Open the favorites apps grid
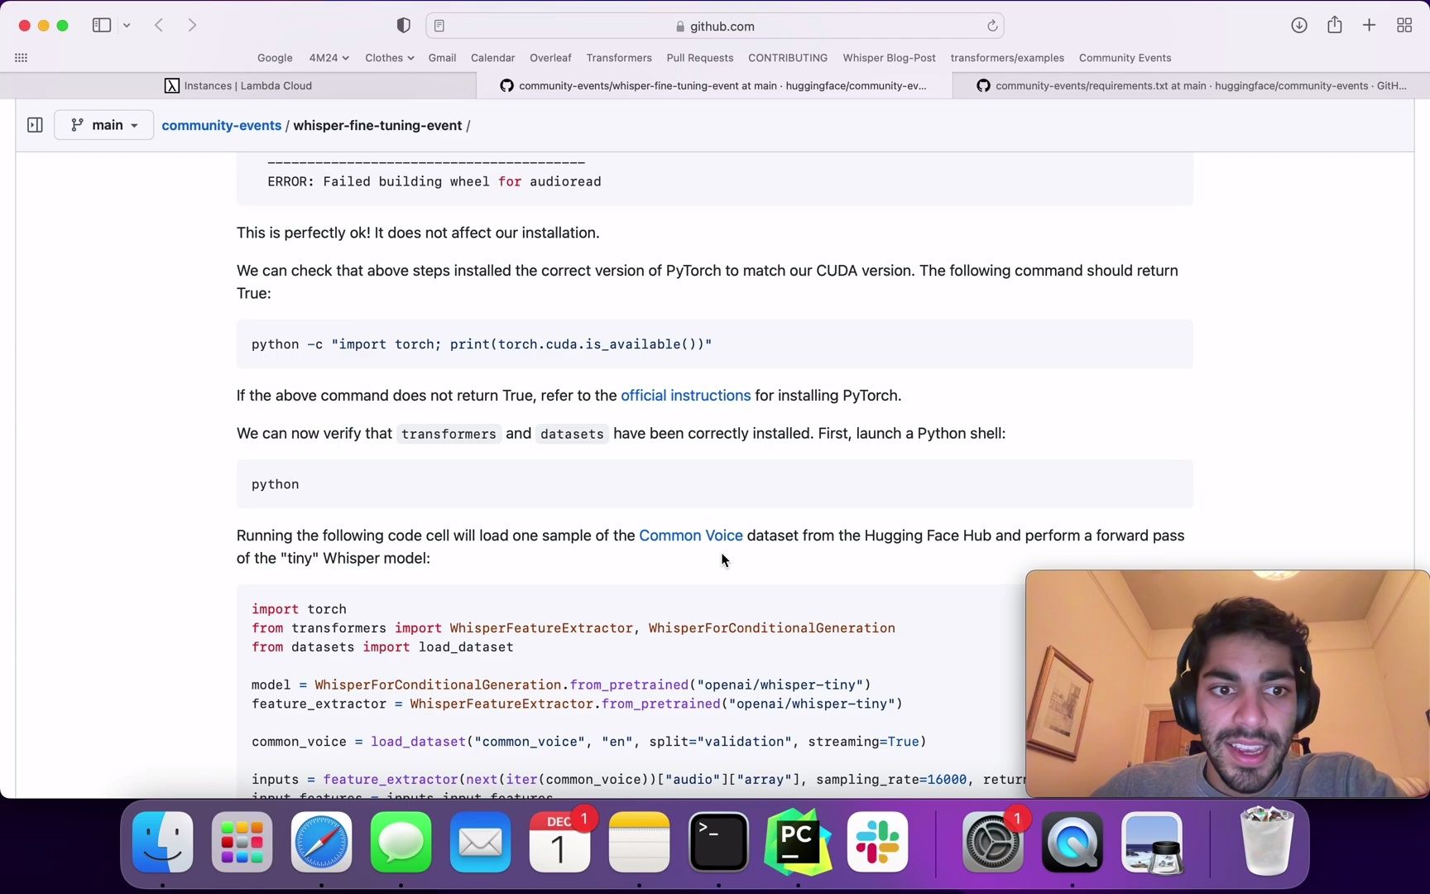Viewport: 1430px width, 894px height. click(x=22, y=58)
